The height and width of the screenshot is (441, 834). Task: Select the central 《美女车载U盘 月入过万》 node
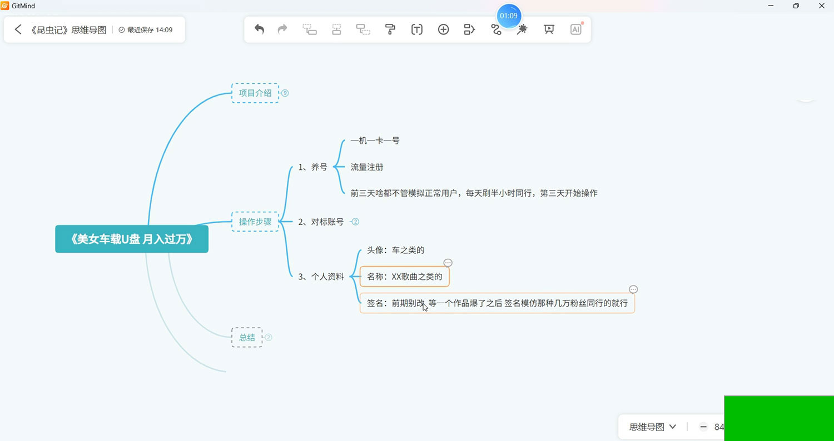(x=132, y=239)
